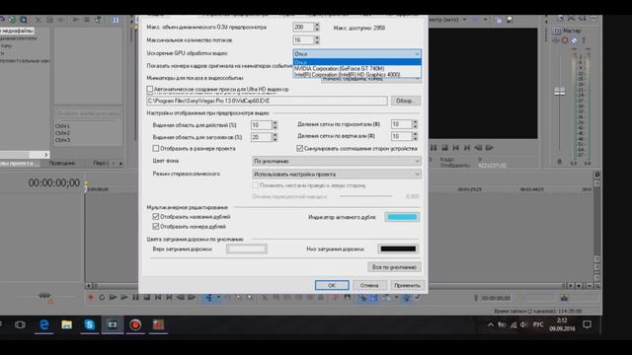Open the GPU acceleration dropdown
The width and height of the screenshot is (632, 355).
tap(356, 53)
